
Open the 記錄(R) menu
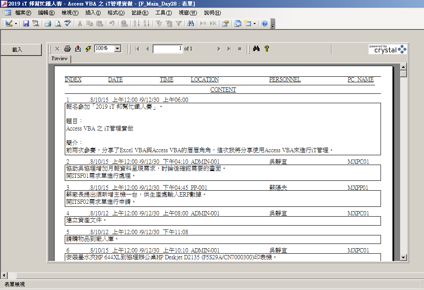click(x=140, y=13)
